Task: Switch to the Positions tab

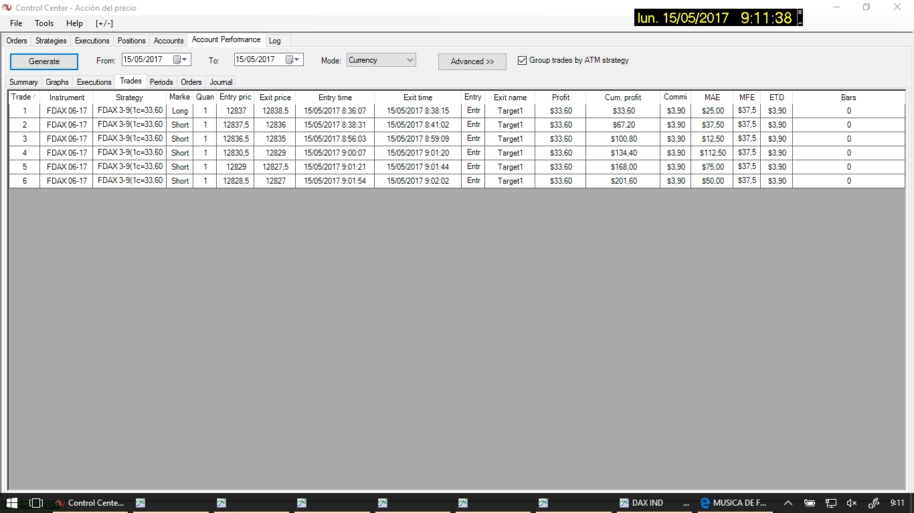Action: (x=132, y=41)
